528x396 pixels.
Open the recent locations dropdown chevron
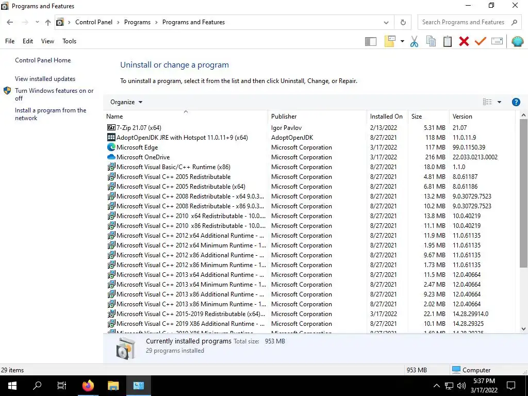click(x=37, y=22)
